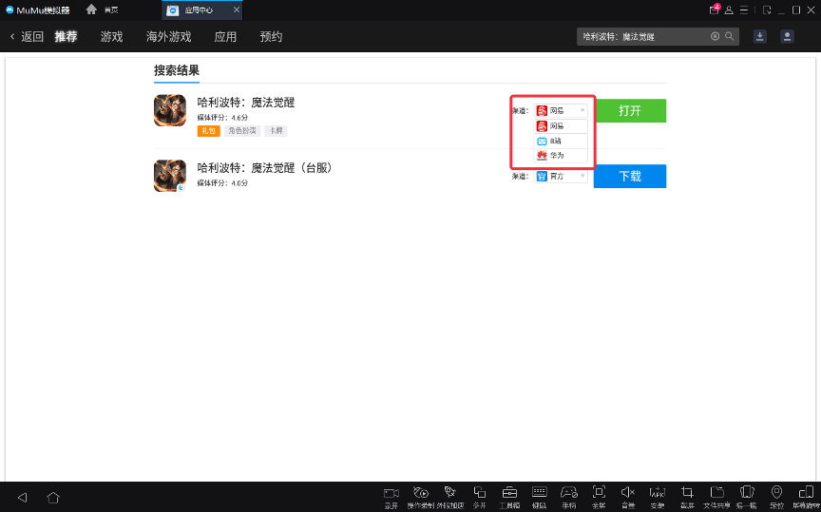Switch to the 预约 tab
The height and width of the screenshot is (512, 821).
[x=271, y=37]
